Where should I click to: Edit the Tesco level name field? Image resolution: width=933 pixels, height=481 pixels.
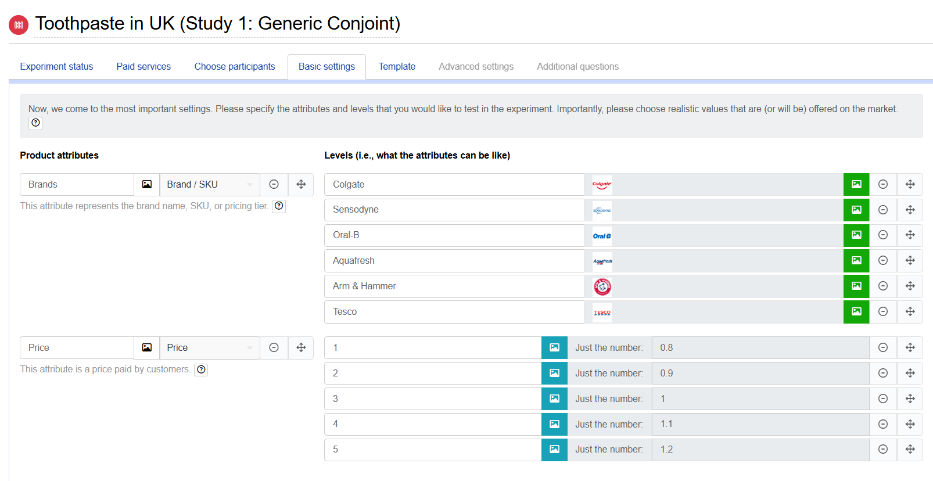[x=454, y=312]
